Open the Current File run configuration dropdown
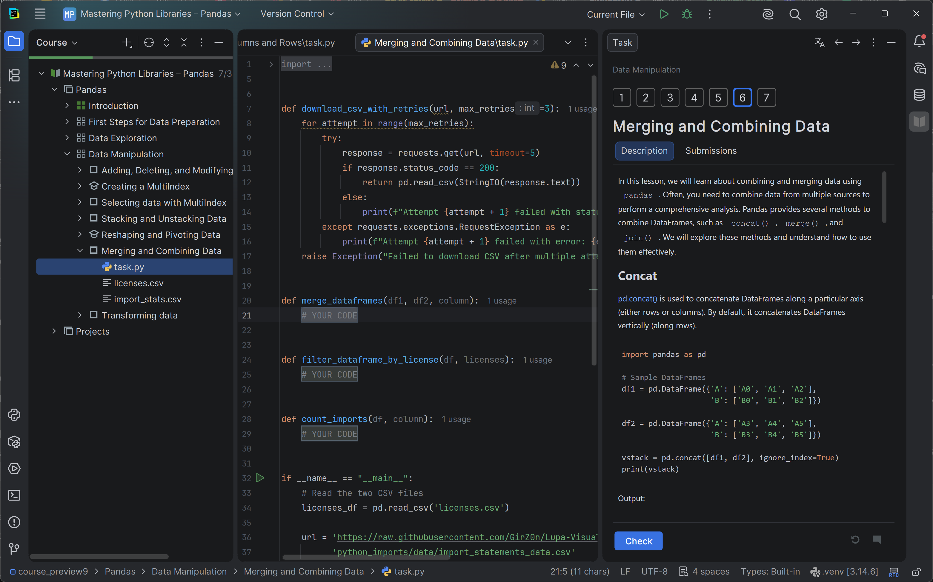The width and height of the screenshot is (933, 582). coord(615,14)
